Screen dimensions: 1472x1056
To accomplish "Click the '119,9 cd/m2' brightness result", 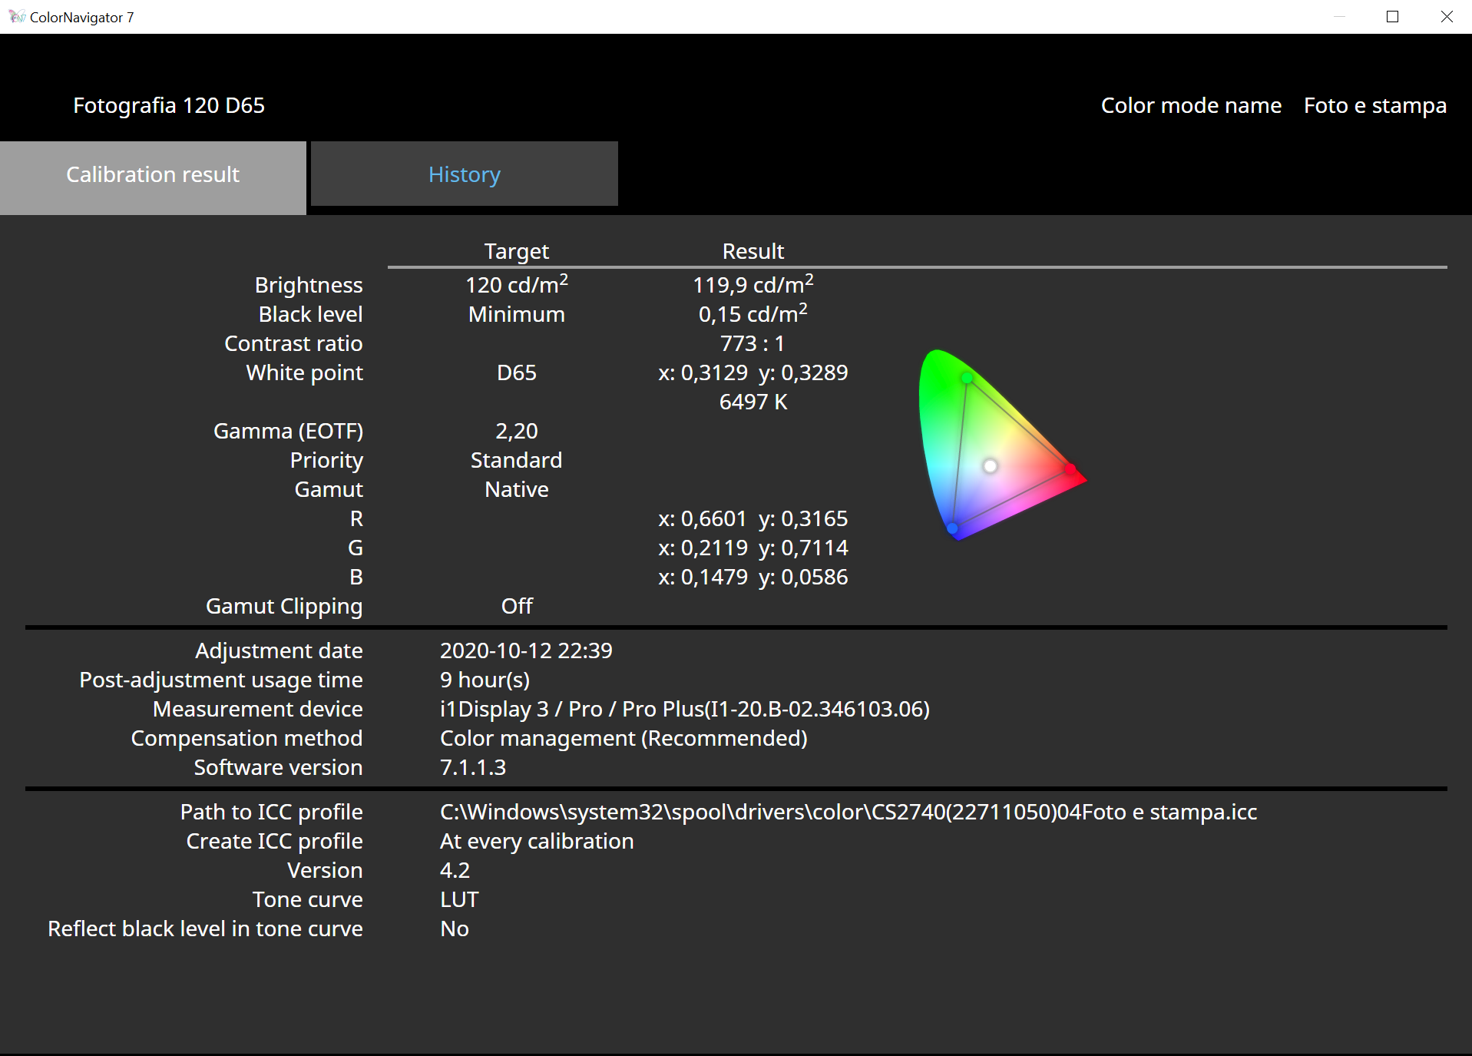I will (753, 284).
